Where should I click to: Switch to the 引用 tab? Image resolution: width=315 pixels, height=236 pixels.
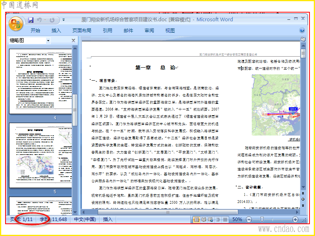107,31
